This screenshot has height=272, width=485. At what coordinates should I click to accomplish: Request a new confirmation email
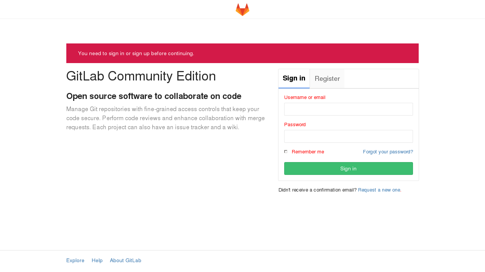coord(379,190)
